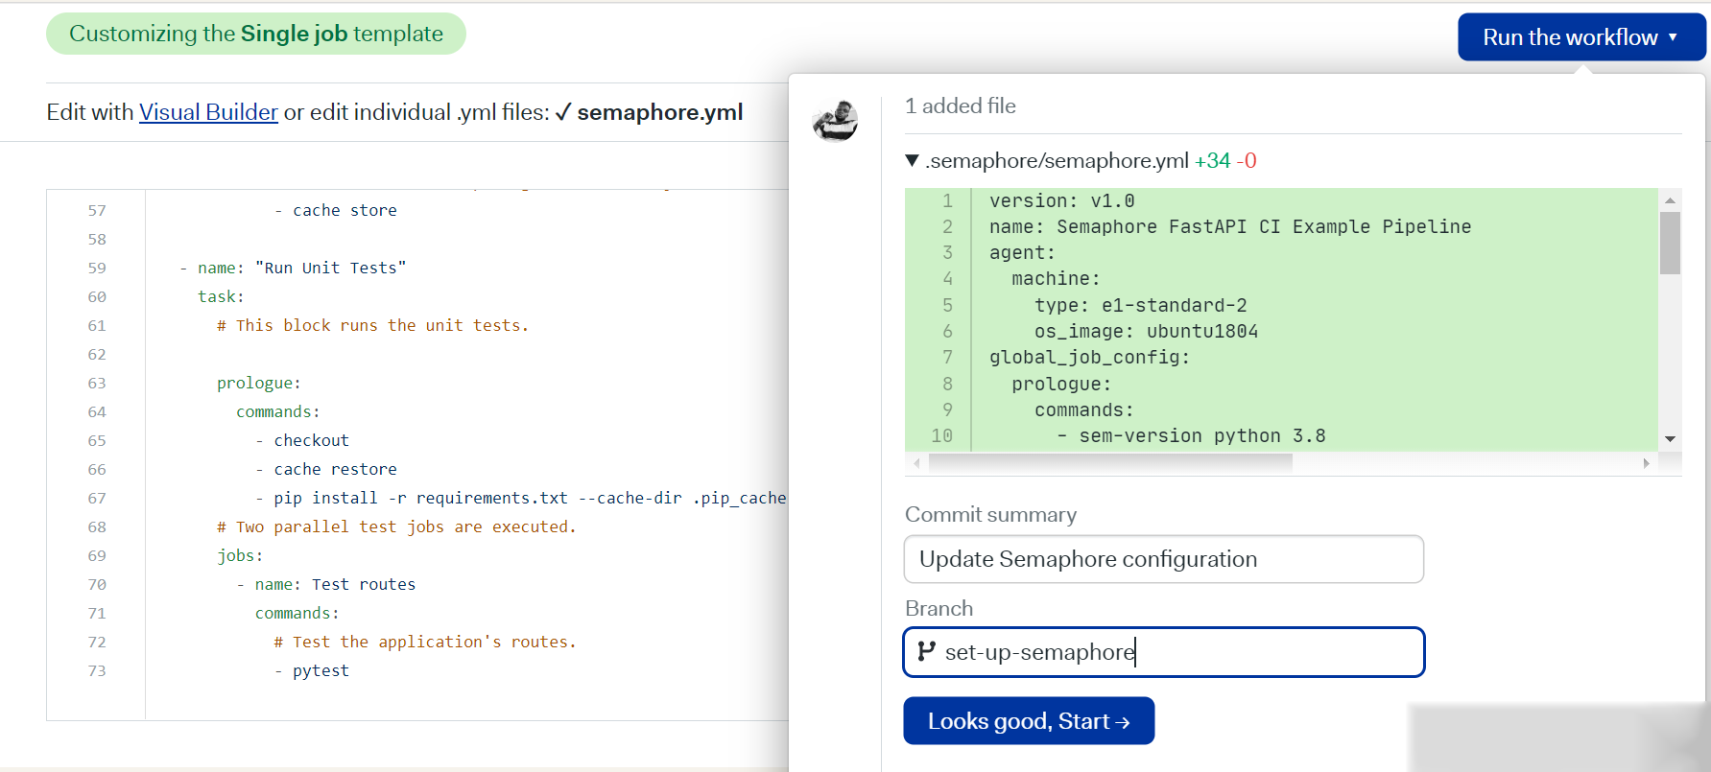The width and height of the screenshot is (1711, 772).
Task: Collapse the .semaphore/semaphore.yml diff triangle
Action: 912,160
